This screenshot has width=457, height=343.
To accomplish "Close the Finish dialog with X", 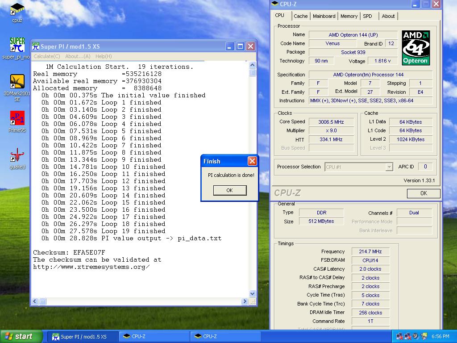I will pyautogui.click(x=252, y=161).
